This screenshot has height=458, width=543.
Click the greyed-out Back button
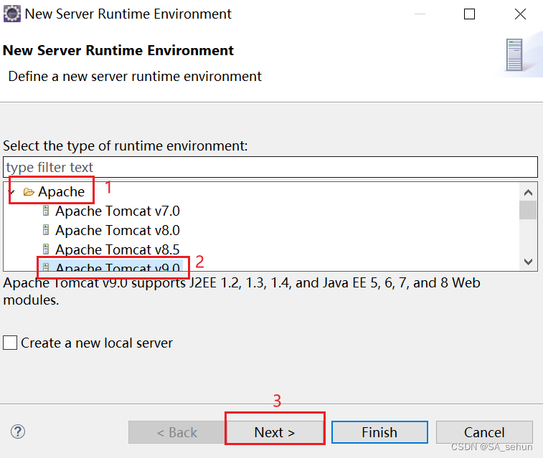(176, 432)
